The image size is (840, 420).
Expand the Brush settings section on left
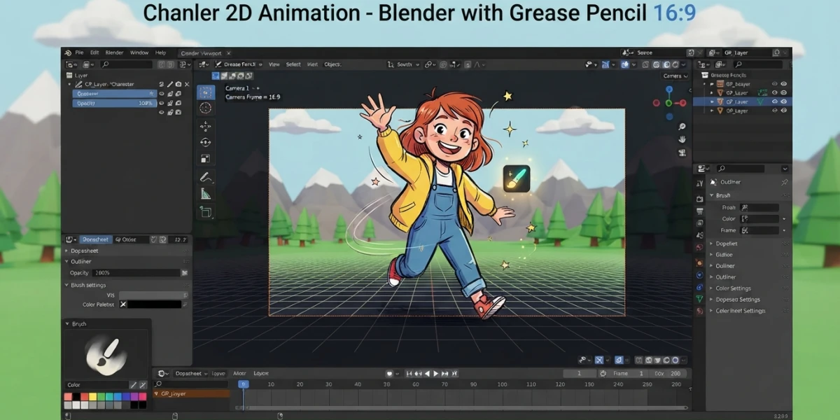85,285
